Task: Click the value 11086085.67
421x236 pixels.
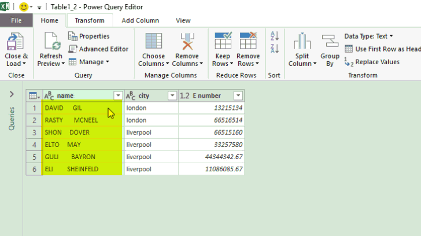Action: [224, 169]
